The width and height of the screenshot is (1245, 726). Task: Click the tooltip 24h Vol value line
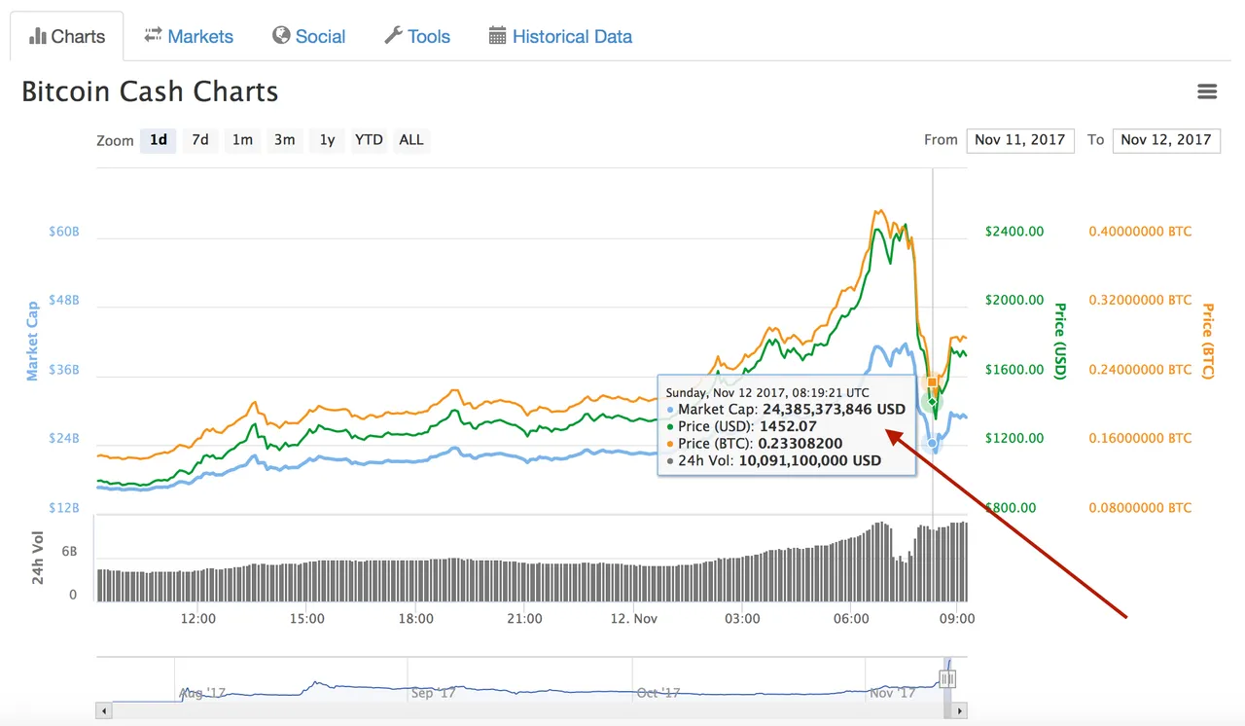[x=773, y=460]
